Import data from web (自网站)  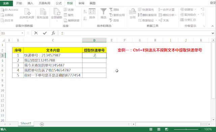(7, 15)
